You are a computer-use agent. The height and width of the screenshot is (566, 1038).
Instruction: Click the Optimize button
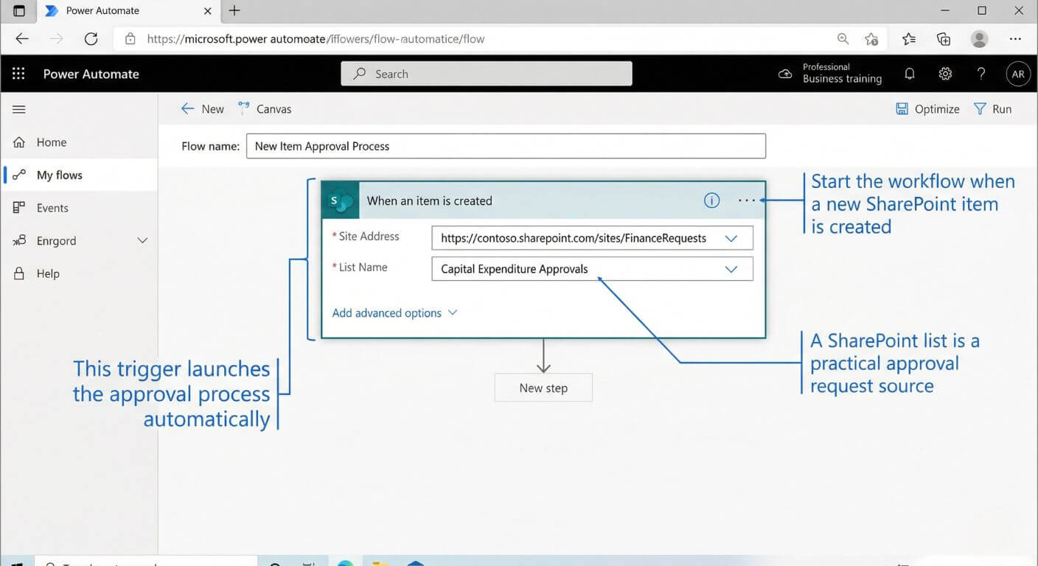(927, 109)
